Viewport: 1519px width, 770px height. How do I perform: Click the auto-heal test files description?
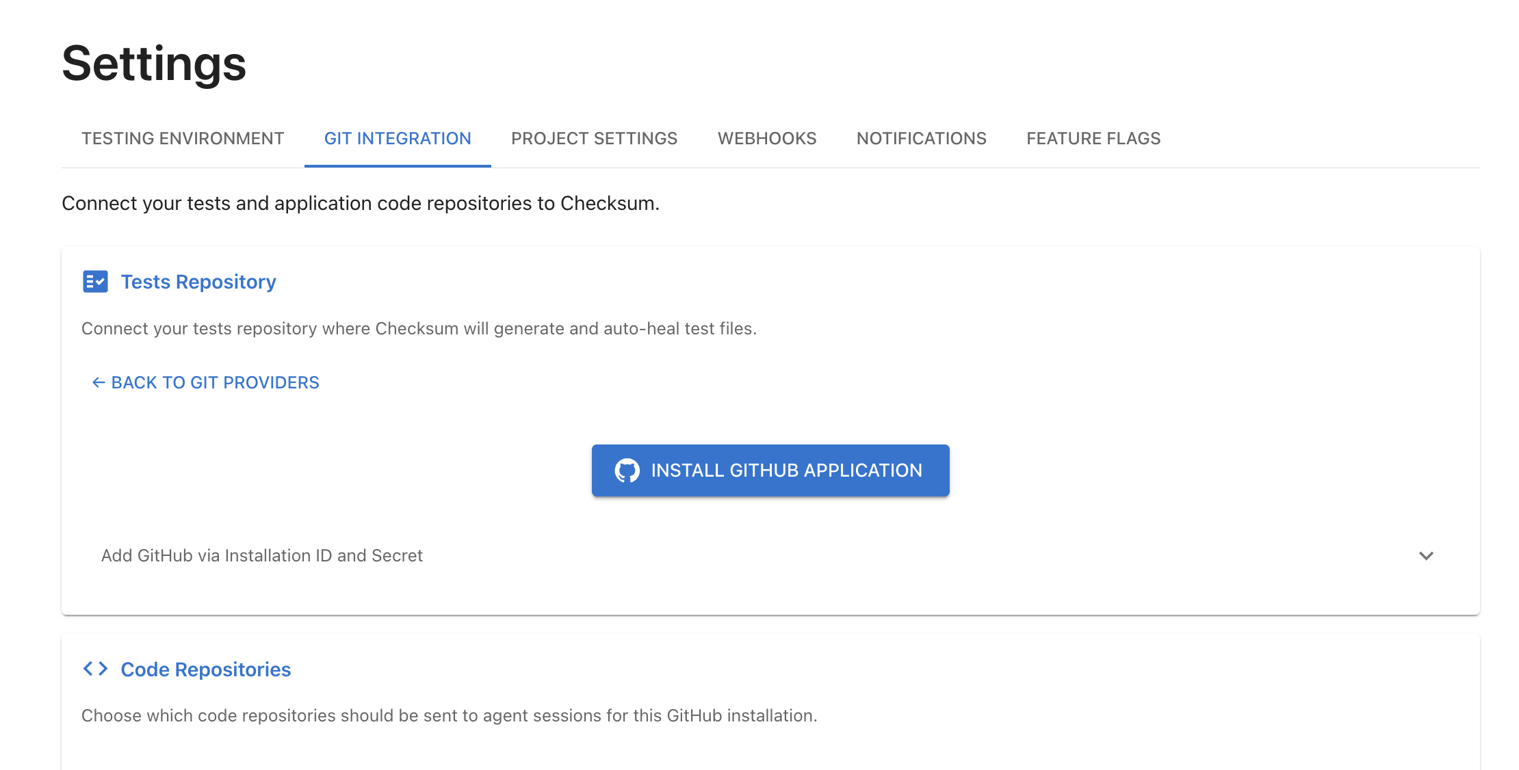[419, 328]
